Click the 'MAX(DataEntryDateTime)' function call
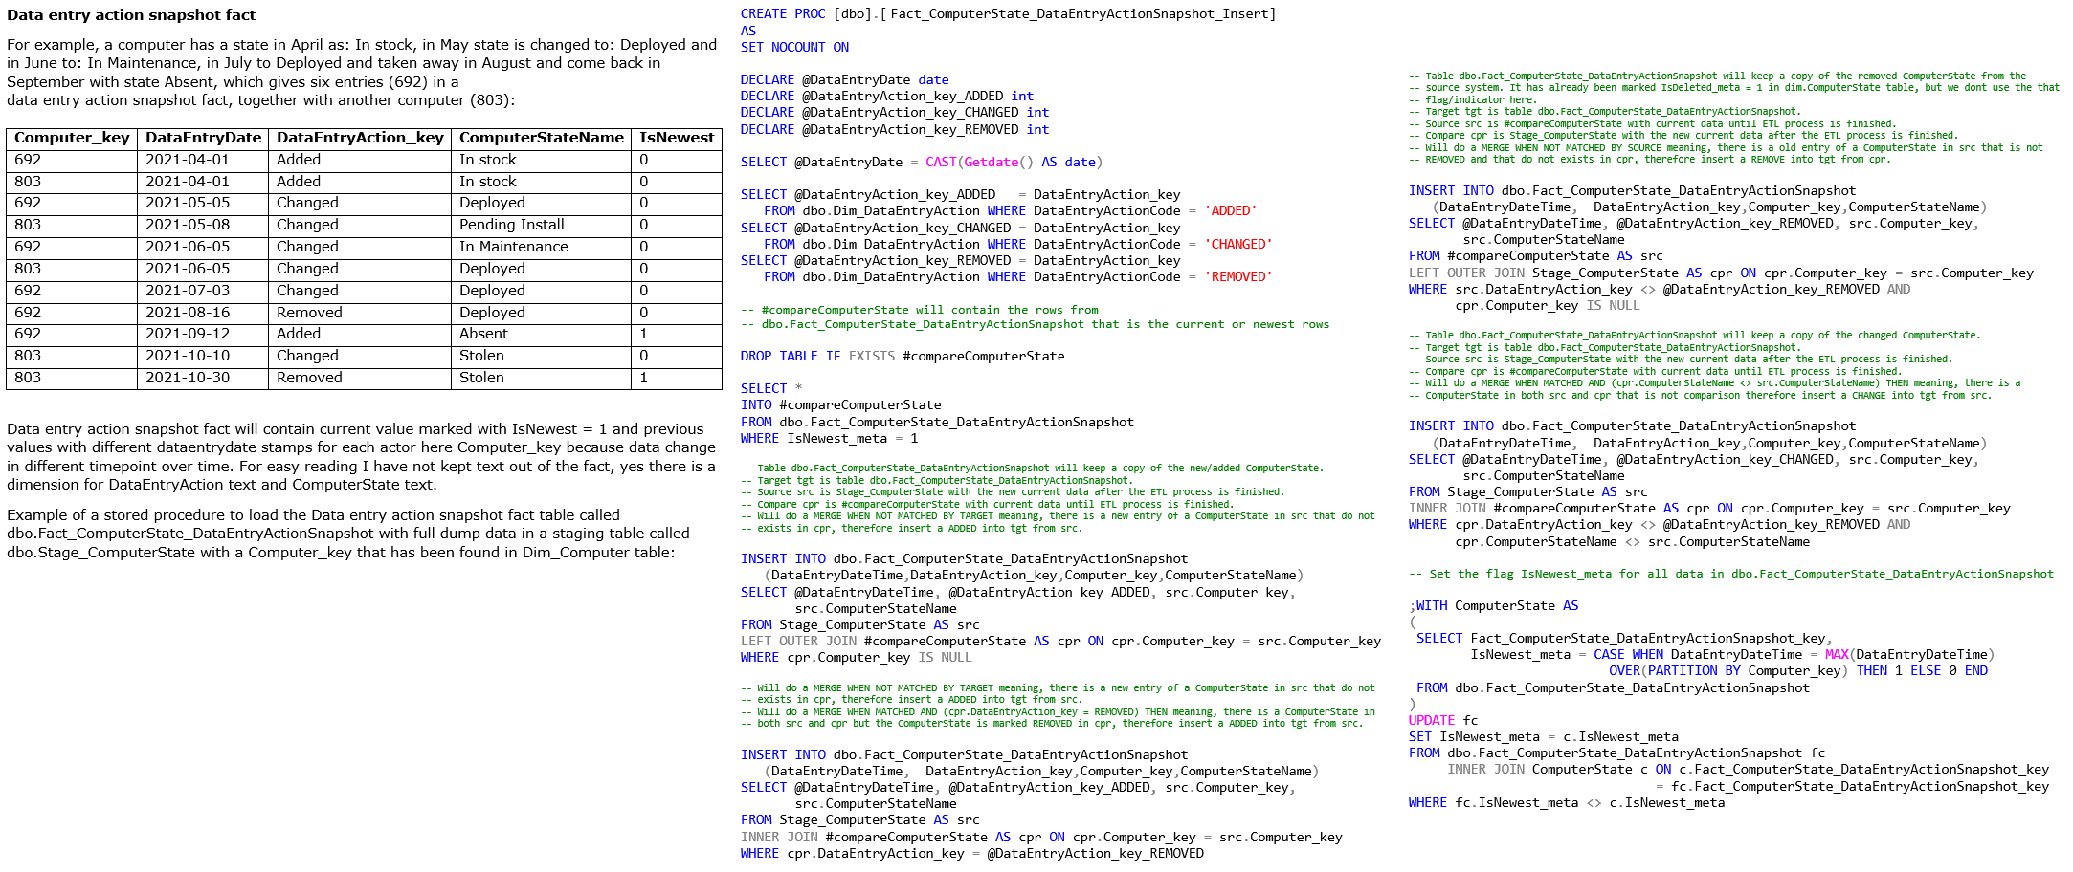Image resolution: width=2073 pixels, height=872 pixels. (x=1909, y=655)
